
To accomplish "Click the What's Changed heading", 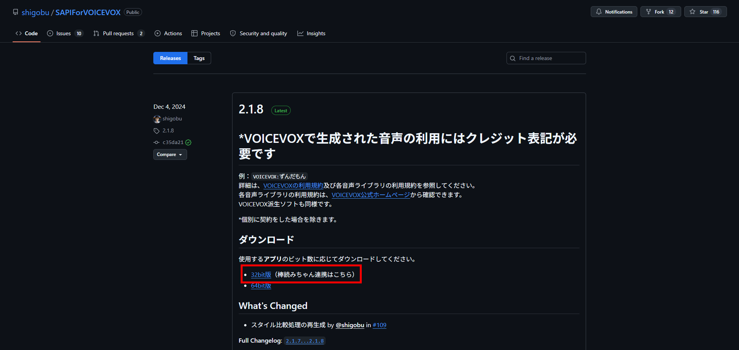I will (273, 306).
